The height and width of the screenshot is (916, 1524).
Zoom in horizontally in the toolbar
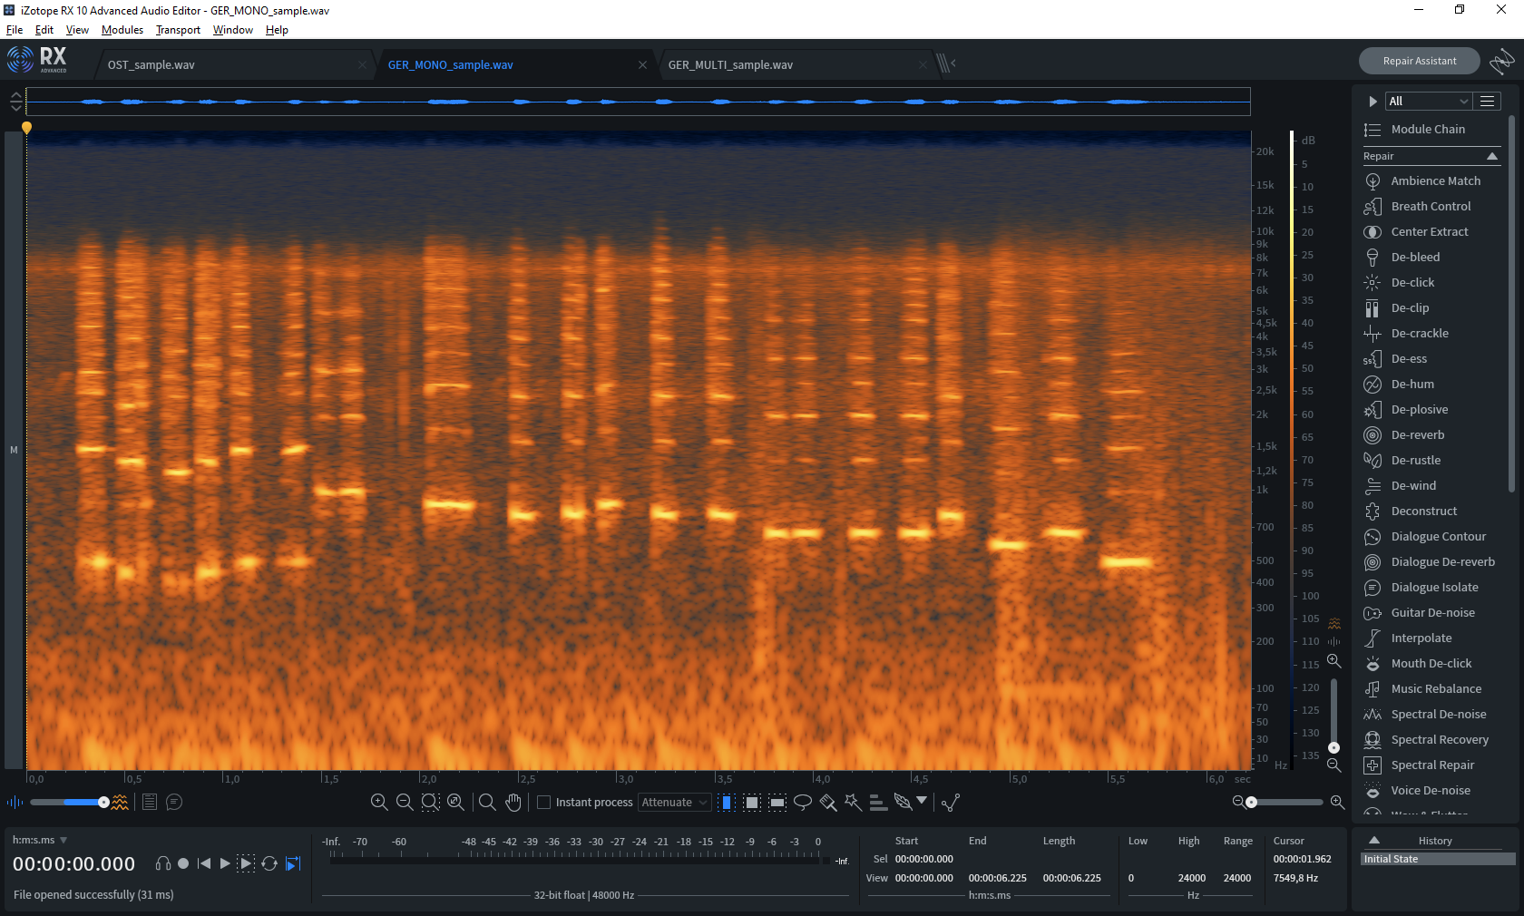(379, 803)
